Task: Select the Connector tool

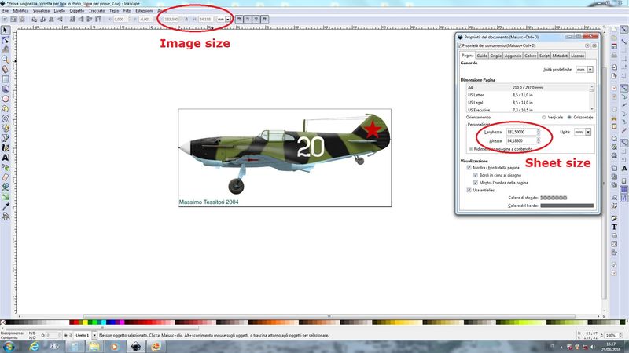Action: 6,217
